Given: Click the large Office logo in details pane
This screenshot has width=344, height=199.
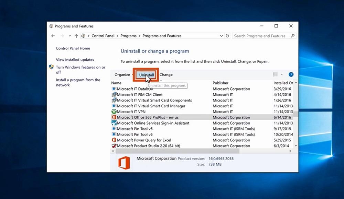Looking at the screenshot, I should click(123, 163).
